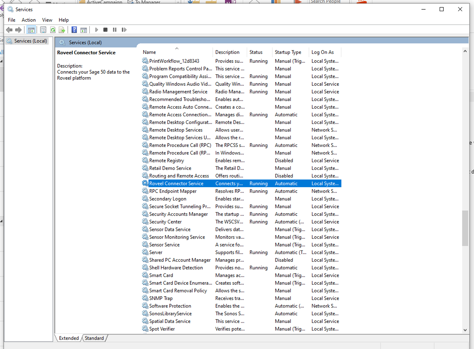Select Radio Management Service
Screen dimensions: 474x349
tap(242, 92)
